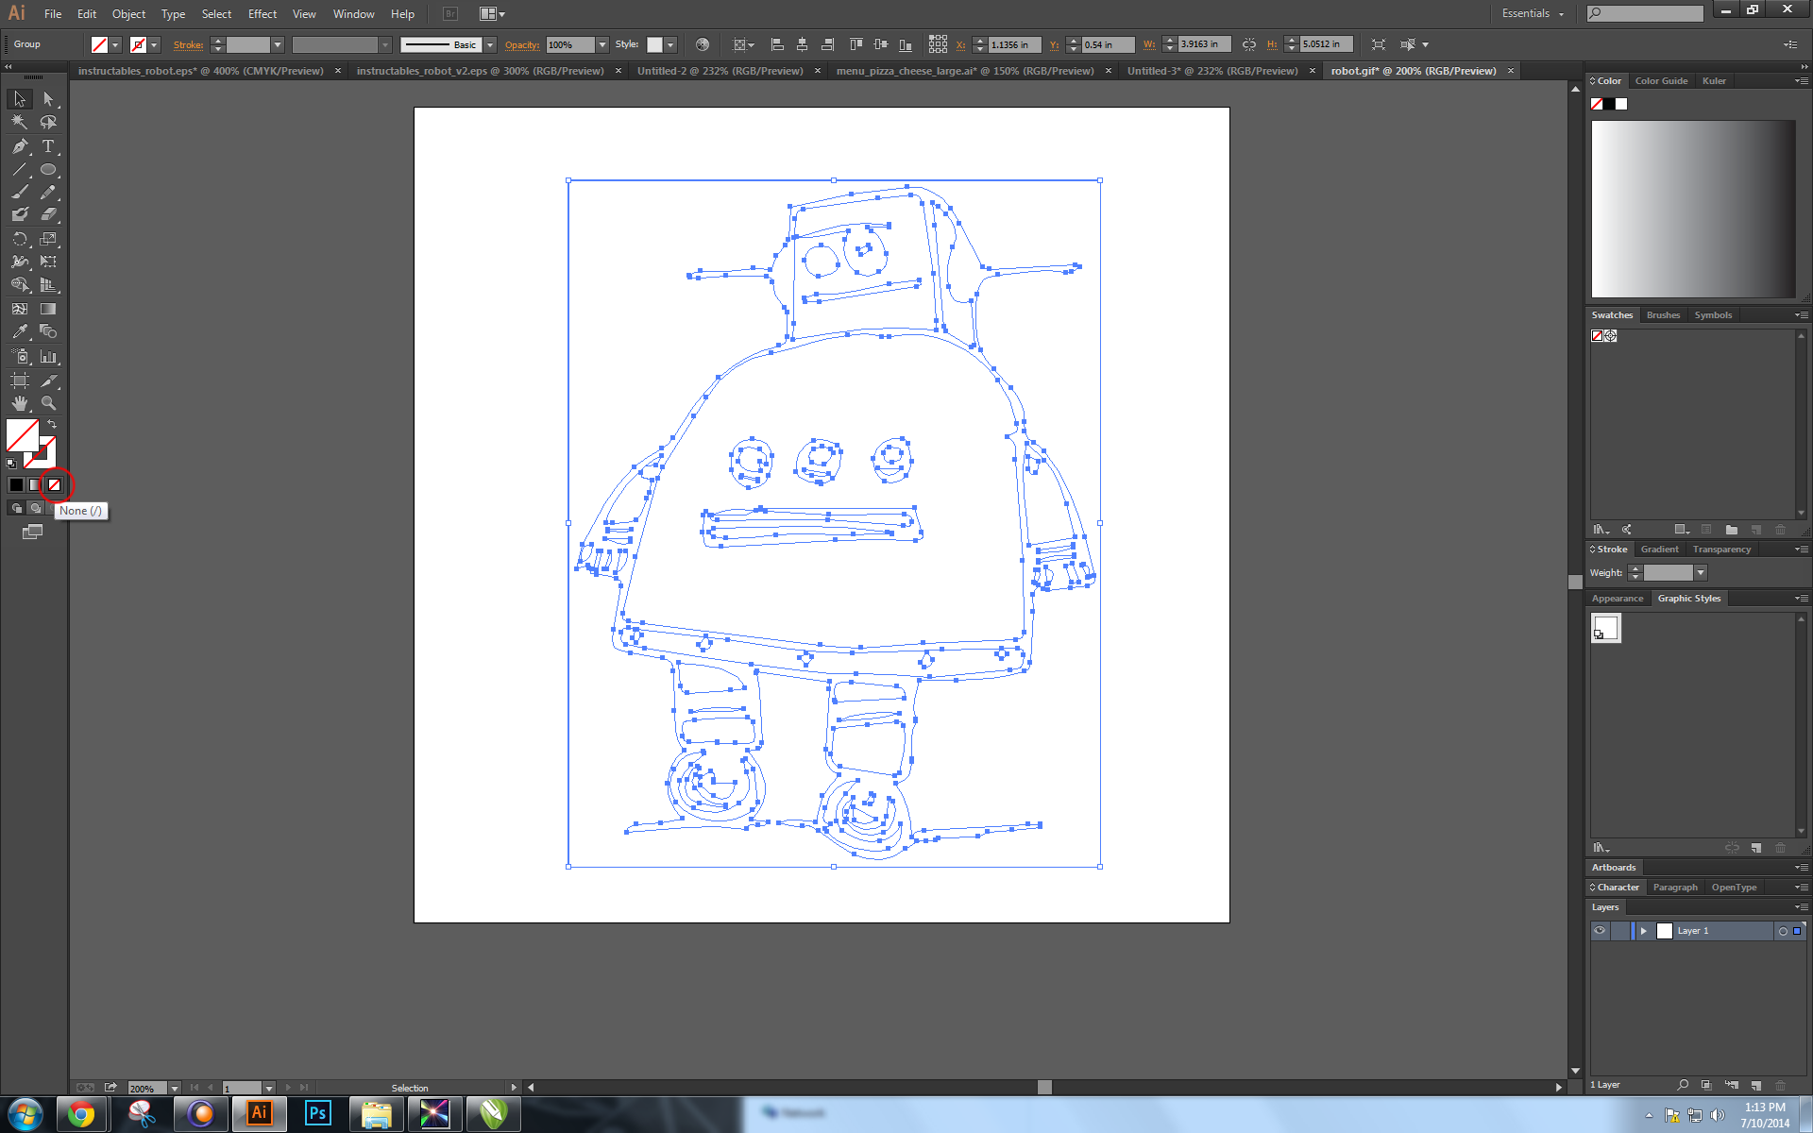
Task: Set paint mode to solid Color
Action: (x=16, y=485)
